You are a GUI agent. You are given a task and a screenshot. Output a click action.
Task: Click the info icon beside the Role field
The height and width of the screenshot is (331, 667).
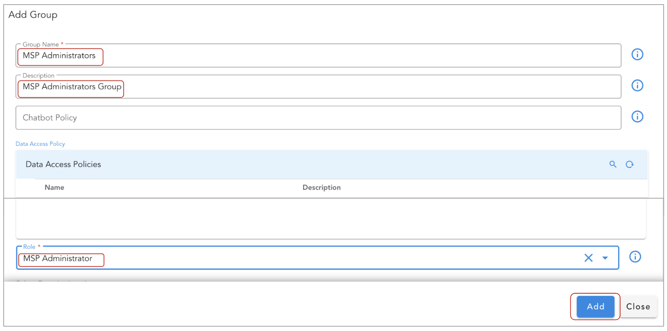[x=635, y=257]
